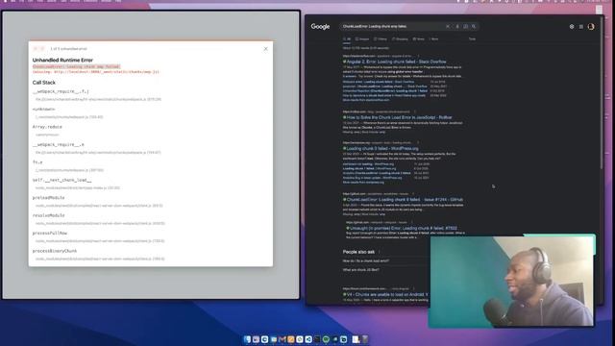Select preloadModule call stack entry

coord(49,198)
